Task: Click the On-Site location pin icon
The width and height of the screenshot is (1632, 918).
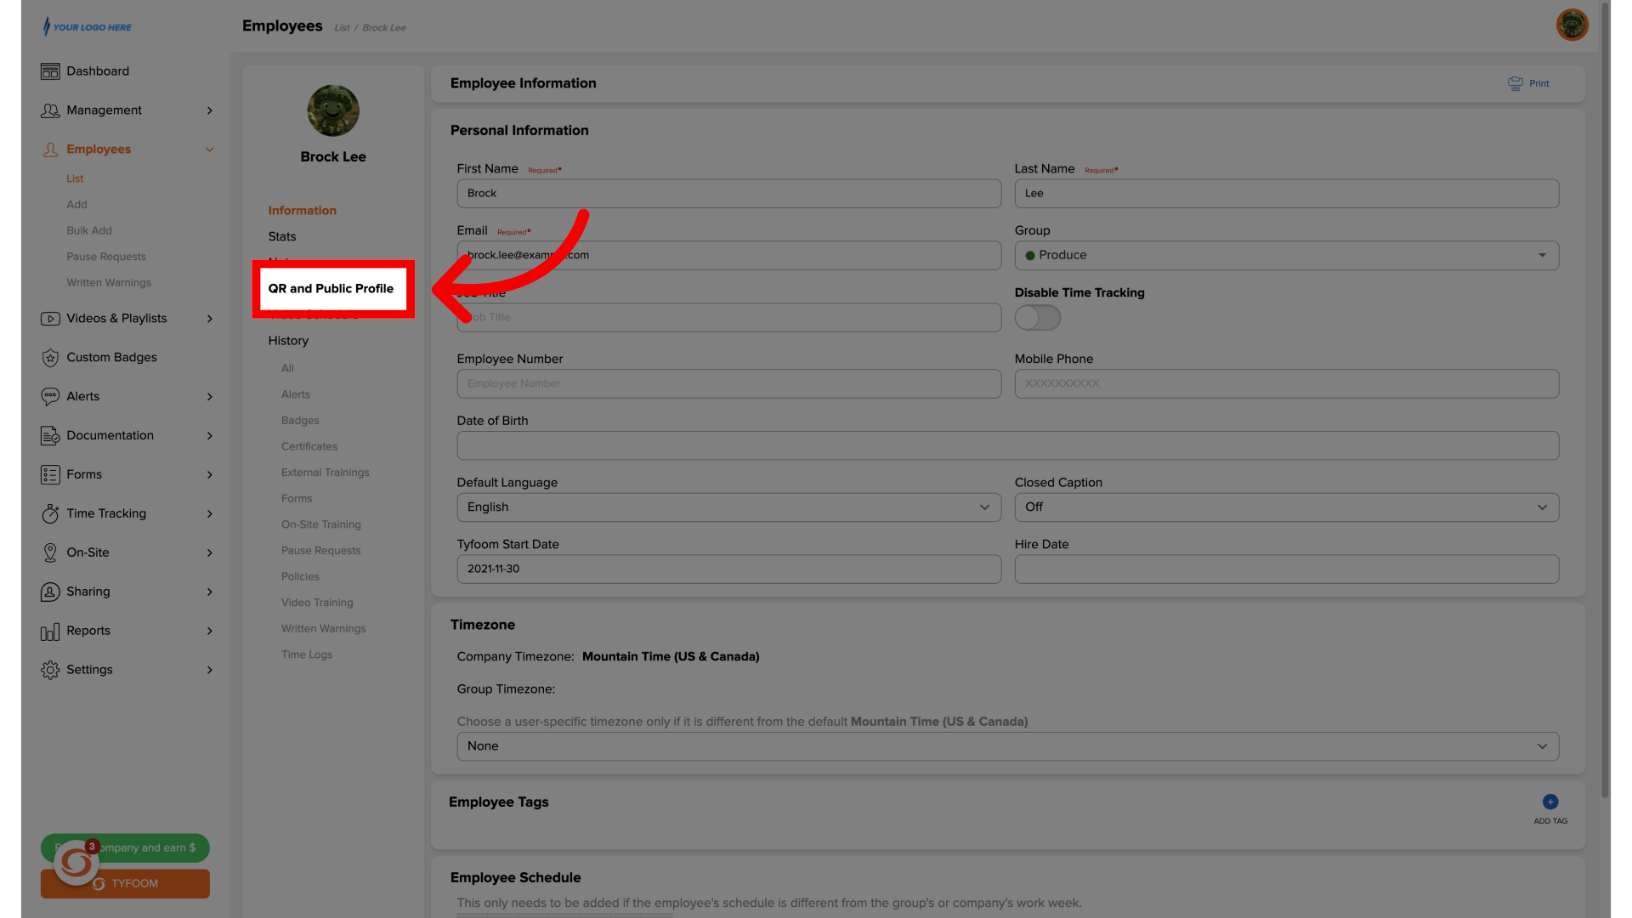Action: coord(50,552)
